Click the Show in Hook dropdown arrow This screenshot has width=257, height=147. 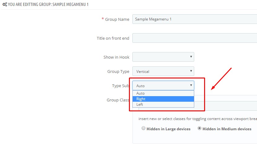(191, 57)
